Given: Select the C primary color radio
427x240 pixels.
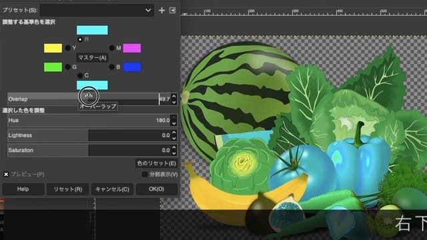Looking at the screenshot, I should coord(80,75).
